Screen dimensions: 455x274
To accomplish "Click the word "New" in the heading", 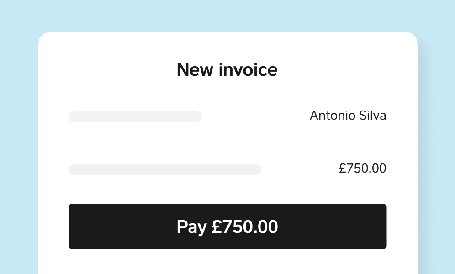I will pyautogui.click(x=195, y=70).
